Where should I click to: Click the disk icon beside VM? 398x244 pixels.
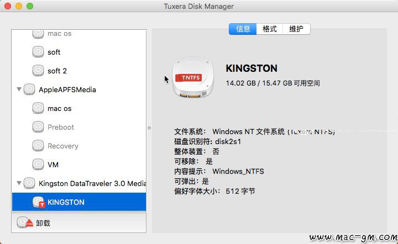38,164
